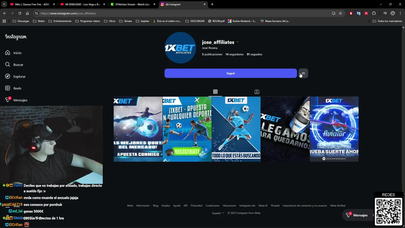The width and height of the screenshot is (405, 228).
Task: Click the suggested-accounts person icon beside Seguir
Action: click(303, 73)
